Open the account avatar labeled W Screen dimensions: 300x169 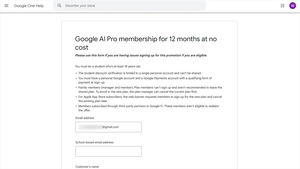tap(292, 6)
